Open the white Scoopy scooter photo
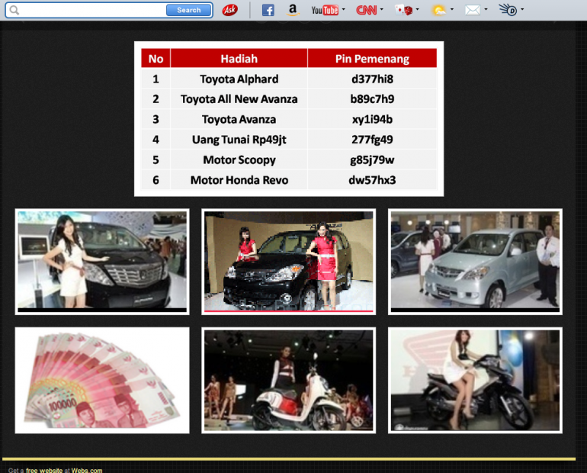 coord(289,381)
